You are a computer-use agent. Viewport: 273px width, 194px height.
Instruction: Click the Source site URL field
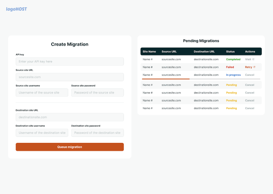[70, 77]
